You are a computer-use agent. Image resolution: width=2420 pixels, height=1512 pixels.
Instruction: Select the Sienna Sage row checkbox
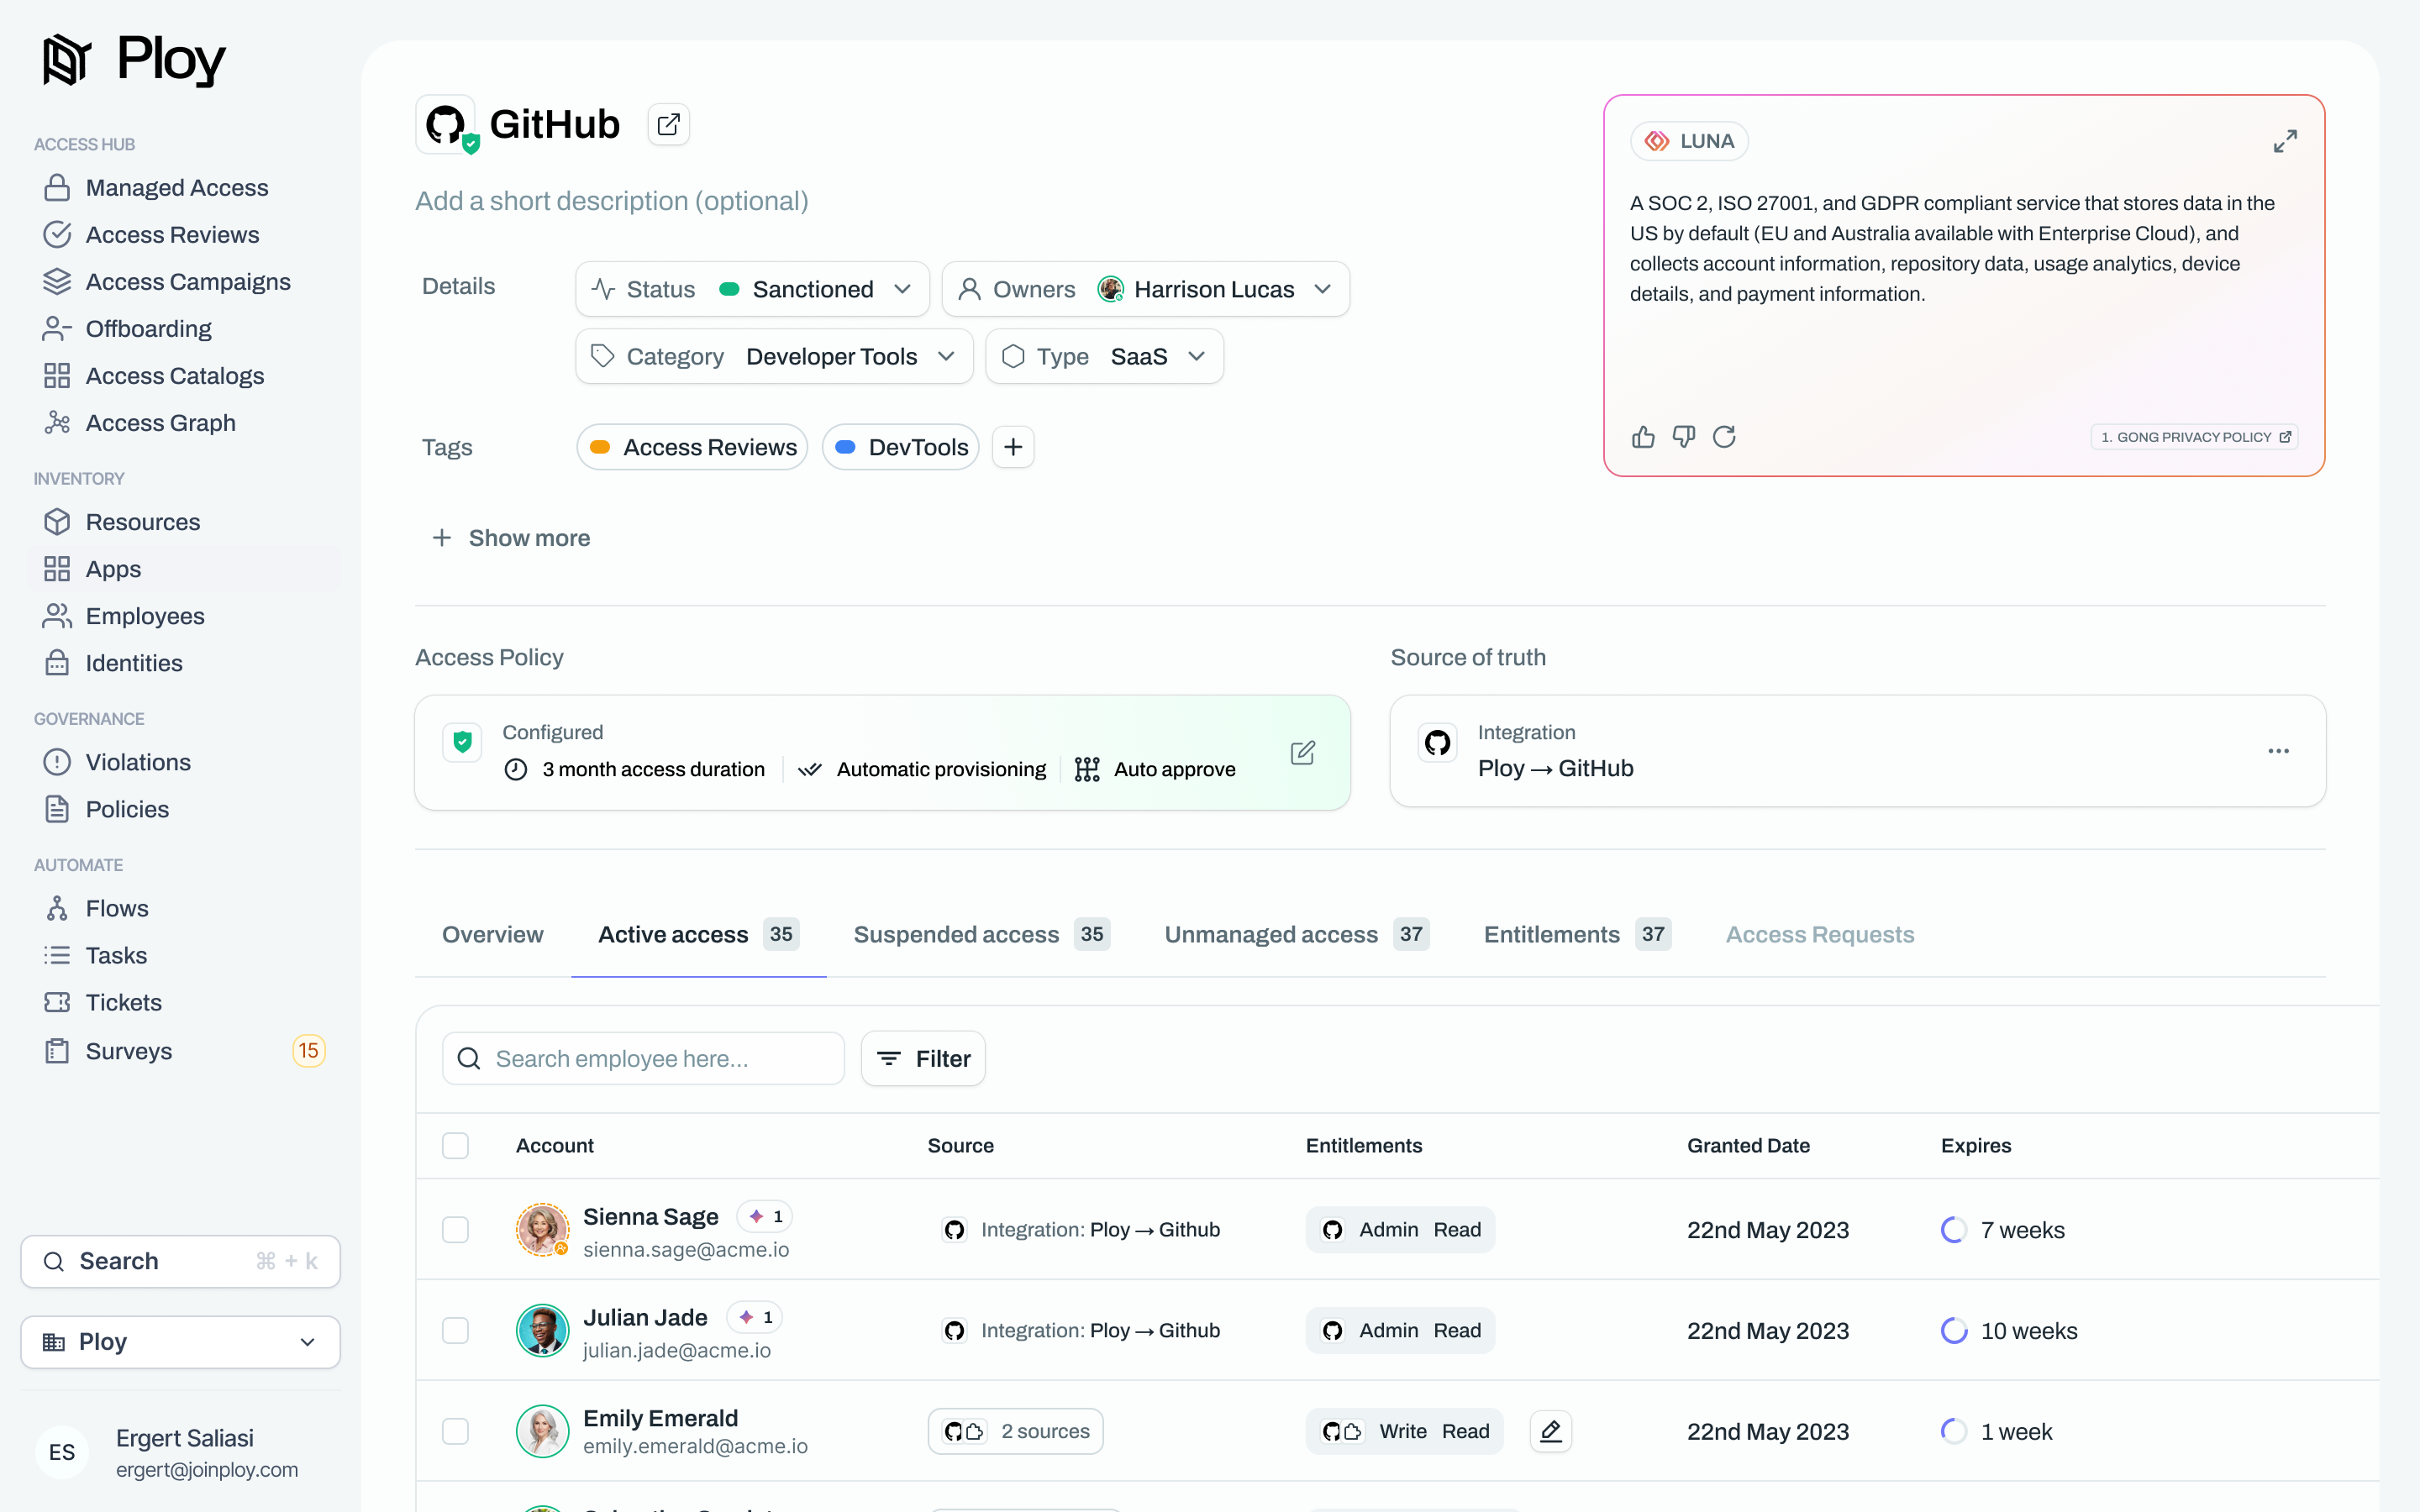455,1229
